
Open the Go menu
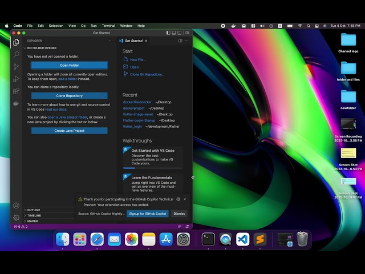tap(83, 26)
